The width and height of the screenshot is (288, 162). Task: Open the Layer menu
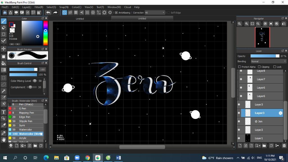coord(27,7)
